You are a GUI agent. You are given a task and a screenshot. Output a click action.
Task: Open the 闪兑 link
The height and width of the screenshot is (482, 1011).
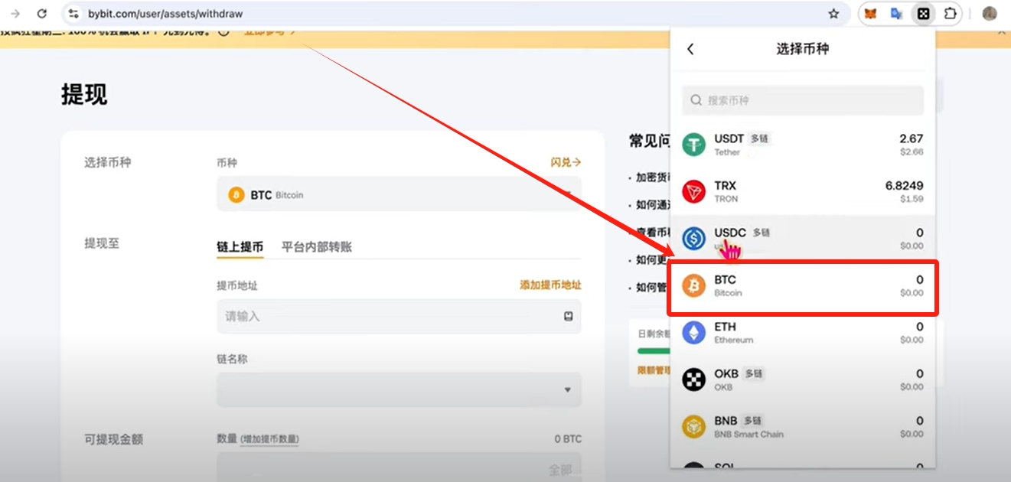[x=566, y=162]
